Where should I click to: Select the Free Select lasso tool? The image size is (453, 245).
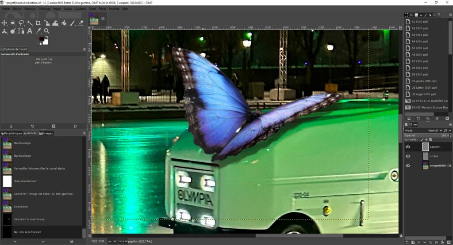21,23
